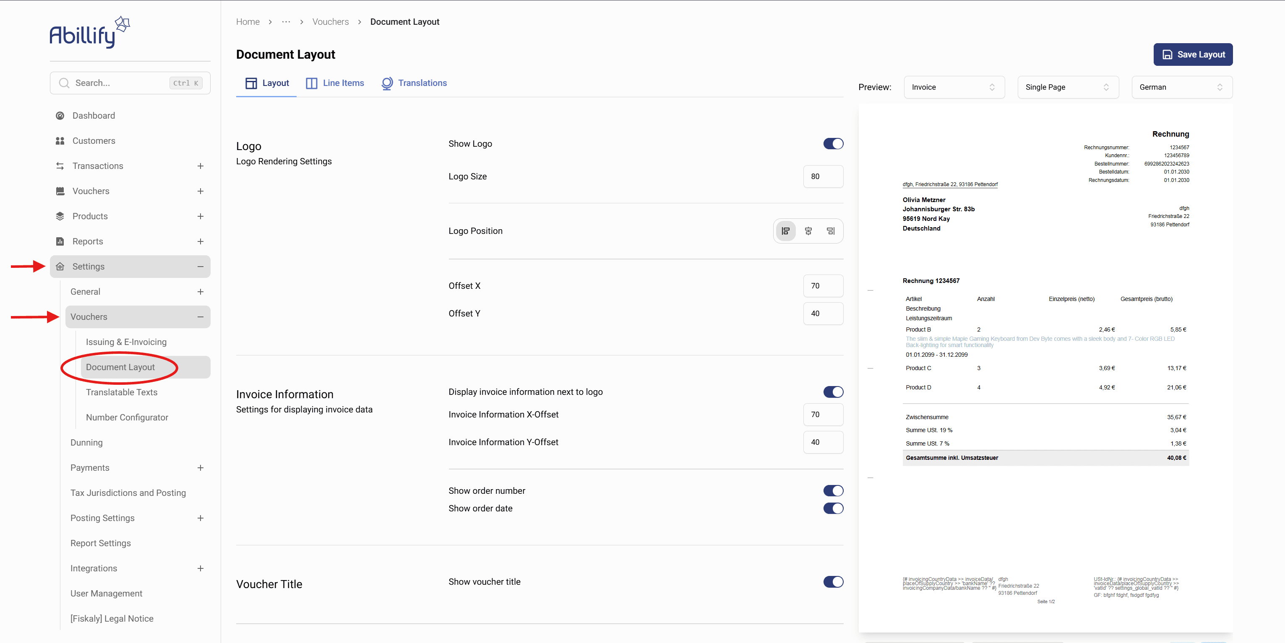Go to Home breadcrumb link
The image size is (1285, 643).
pyautogui.click(x=248, y=22)
